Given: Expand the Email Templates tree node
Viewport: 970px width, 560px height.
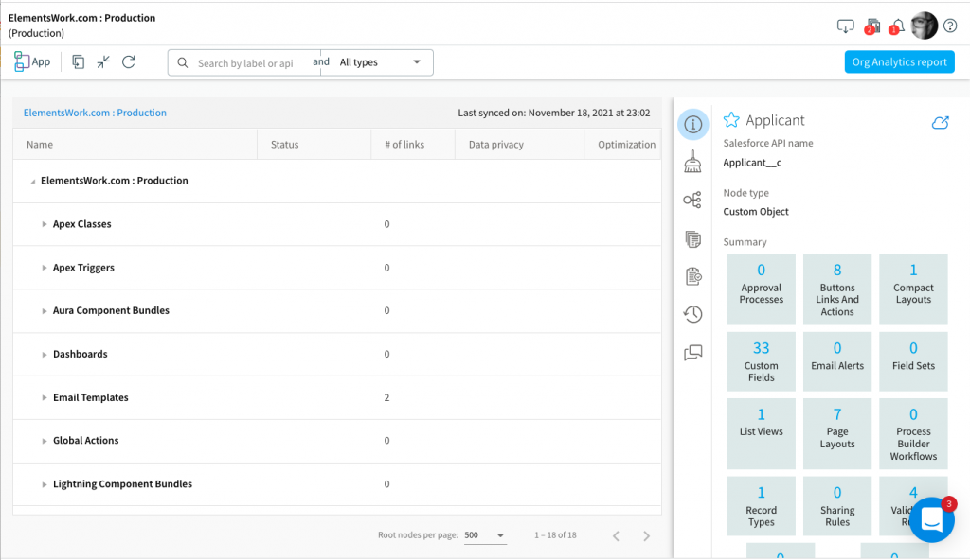Looking at the screenshot, I should click(x=45, y=398).
